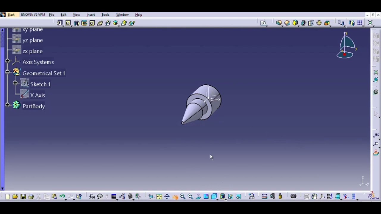This screenshot has width=381, height=214.
Task: Open the Sketch tool
Action: tap(263, 23)
